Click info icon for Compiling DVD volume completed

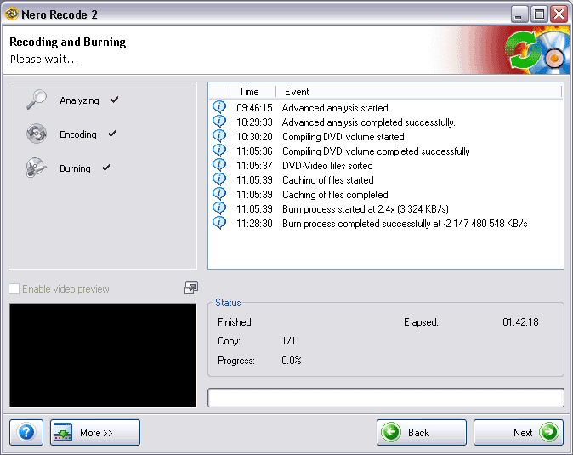pyautogui.click(x=219, y=151)
